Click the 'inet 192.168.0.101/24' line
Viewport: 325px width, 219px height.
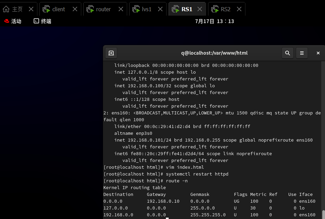tap(213, 140)
